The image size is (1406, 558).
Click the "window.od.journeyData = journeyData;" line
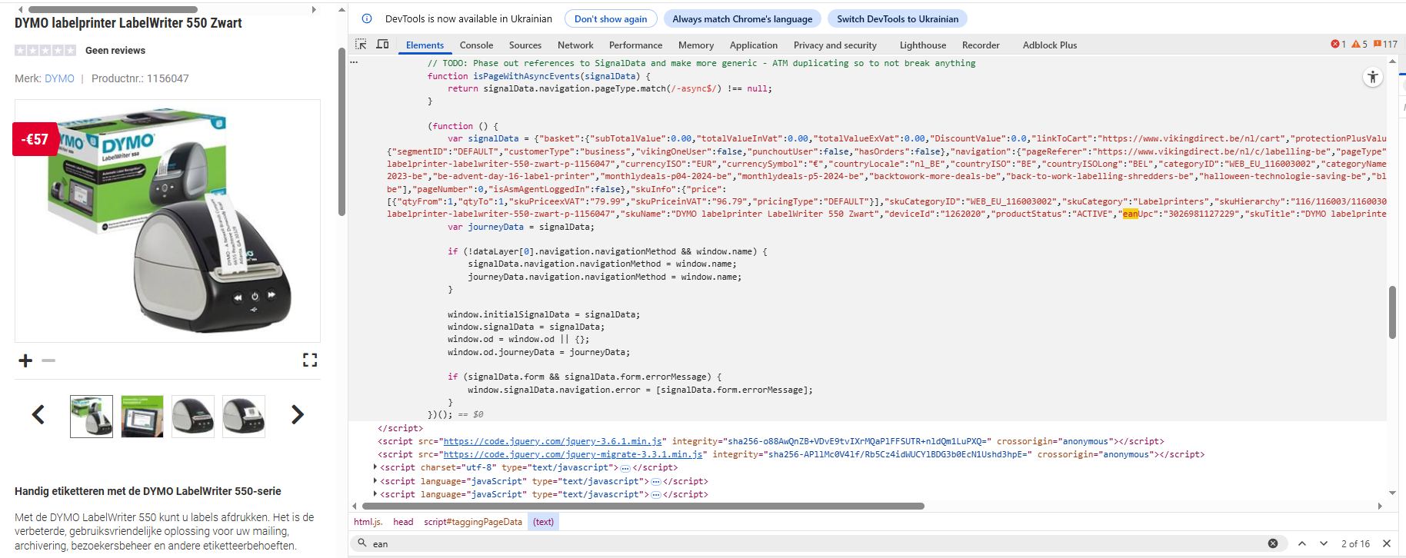(538, 352)
